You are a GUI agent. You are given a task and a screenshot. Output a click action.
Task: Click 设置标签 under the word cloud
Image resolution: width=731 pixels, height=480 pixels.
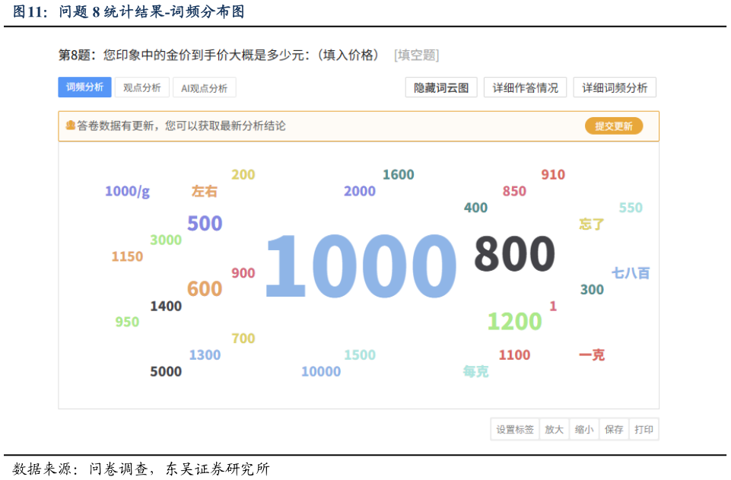click(515, 429)
